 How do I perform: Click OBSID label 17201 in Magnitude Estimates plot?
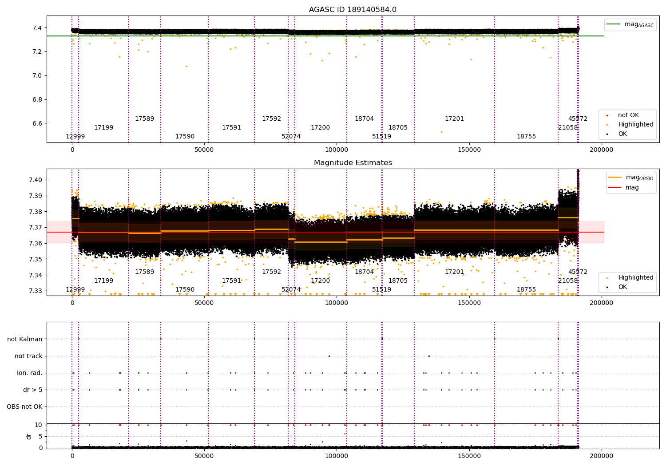(454, 272)
